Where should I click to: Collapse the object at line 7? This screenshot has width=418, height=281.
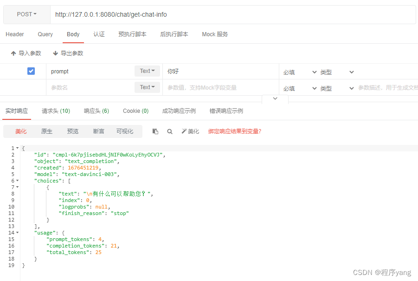(17, 187)
